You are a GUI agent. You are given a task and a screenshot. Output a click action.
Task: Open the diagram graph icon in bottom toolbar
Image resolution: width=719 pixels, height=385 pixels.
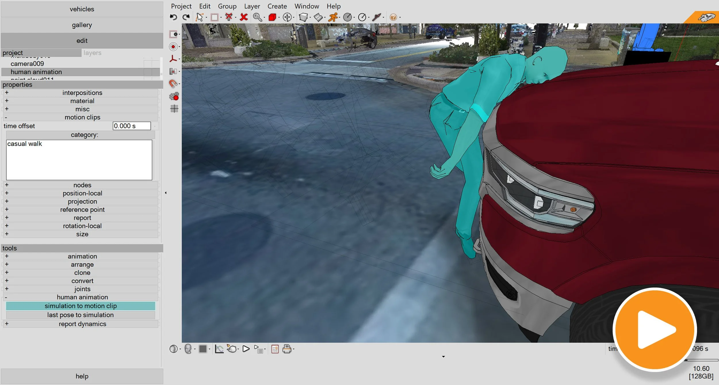click(219, 349)
